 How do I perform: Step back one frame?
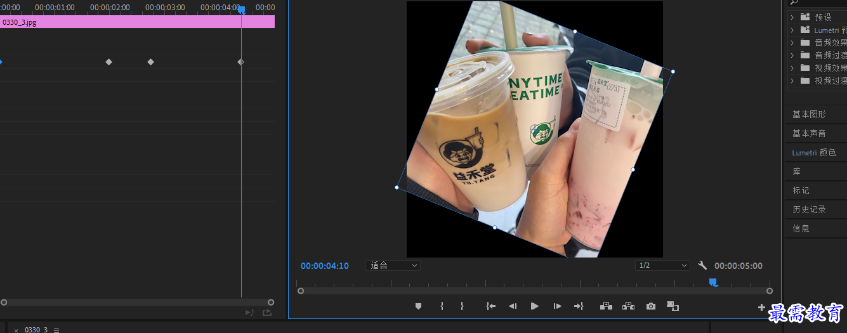click(513, 306)
